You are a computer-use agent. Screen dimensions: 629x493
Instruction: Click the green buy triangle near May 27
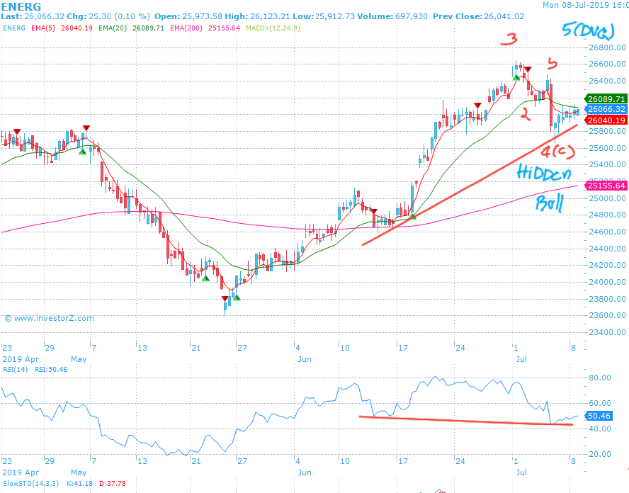[x=237, y=297]
